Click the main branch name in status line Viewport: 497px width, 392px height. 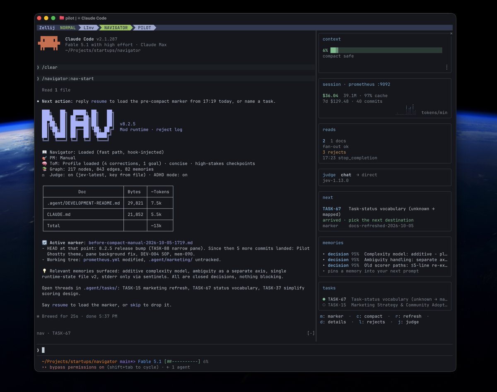click(x=125, y=361)
